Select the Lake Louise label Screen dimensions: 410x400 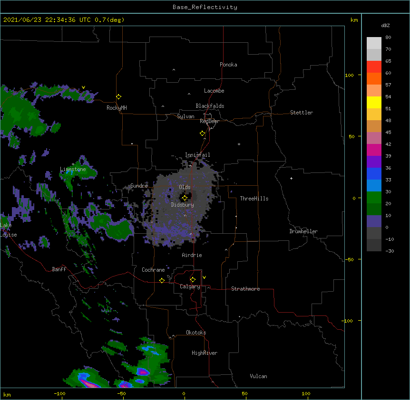click(9, 230)
